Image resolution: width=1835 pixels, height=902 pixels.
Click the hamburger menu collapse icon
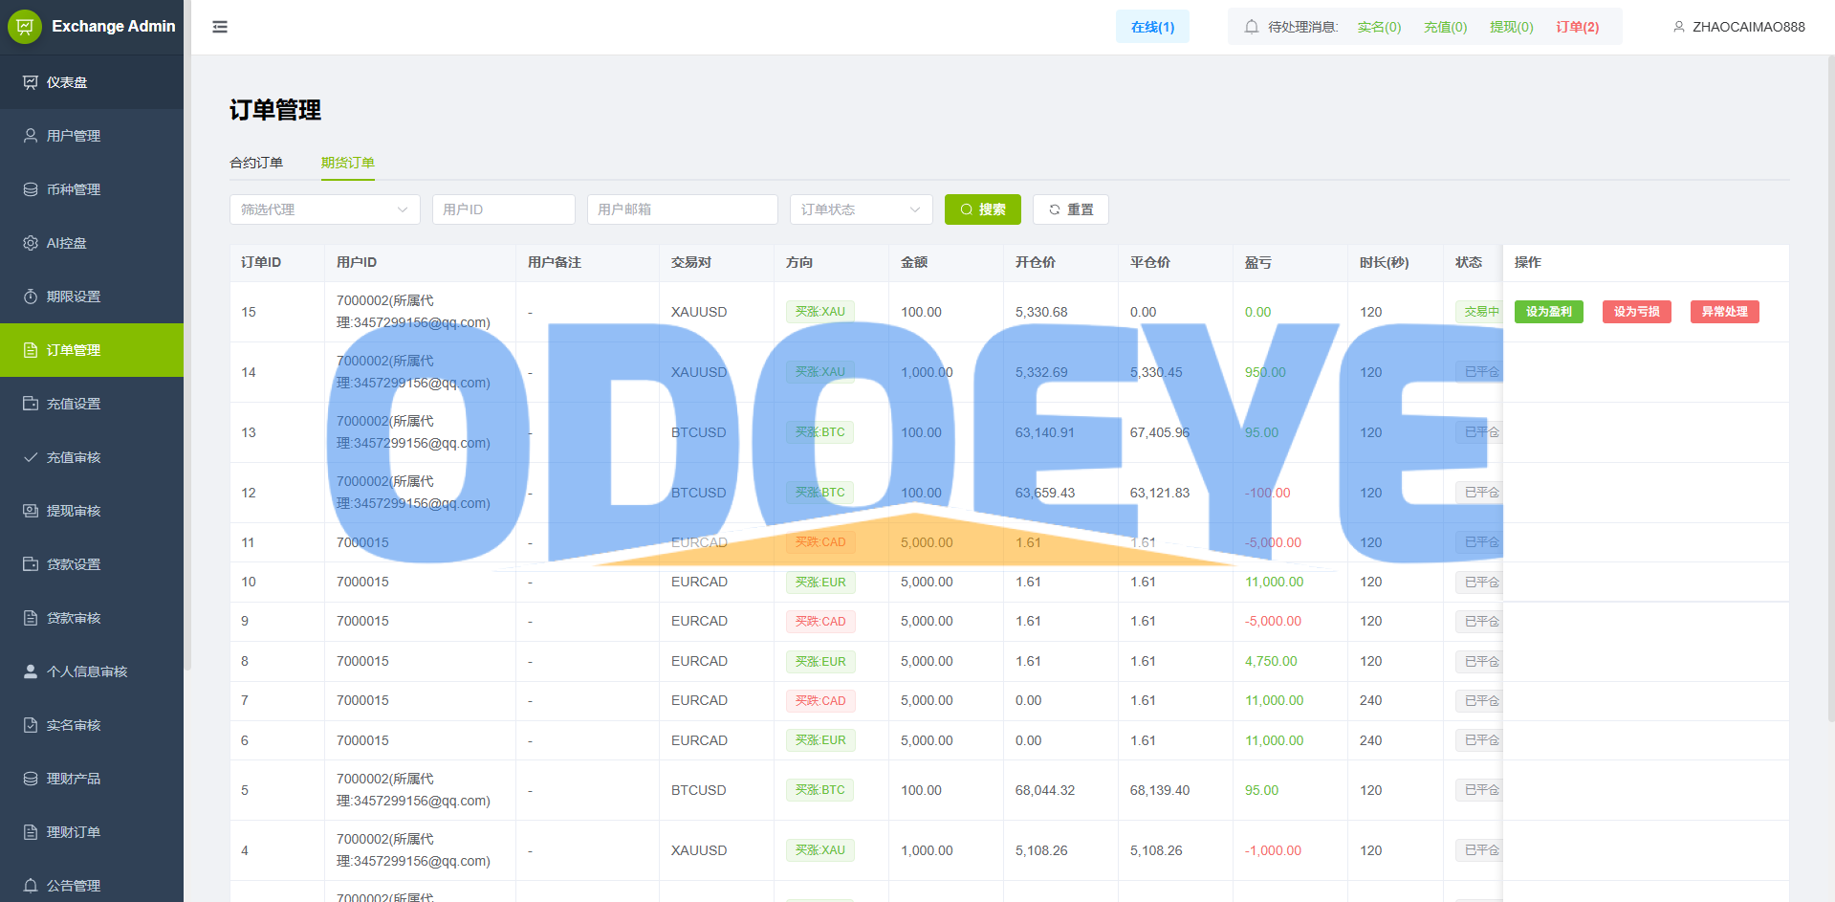click(x=220, y=27)
